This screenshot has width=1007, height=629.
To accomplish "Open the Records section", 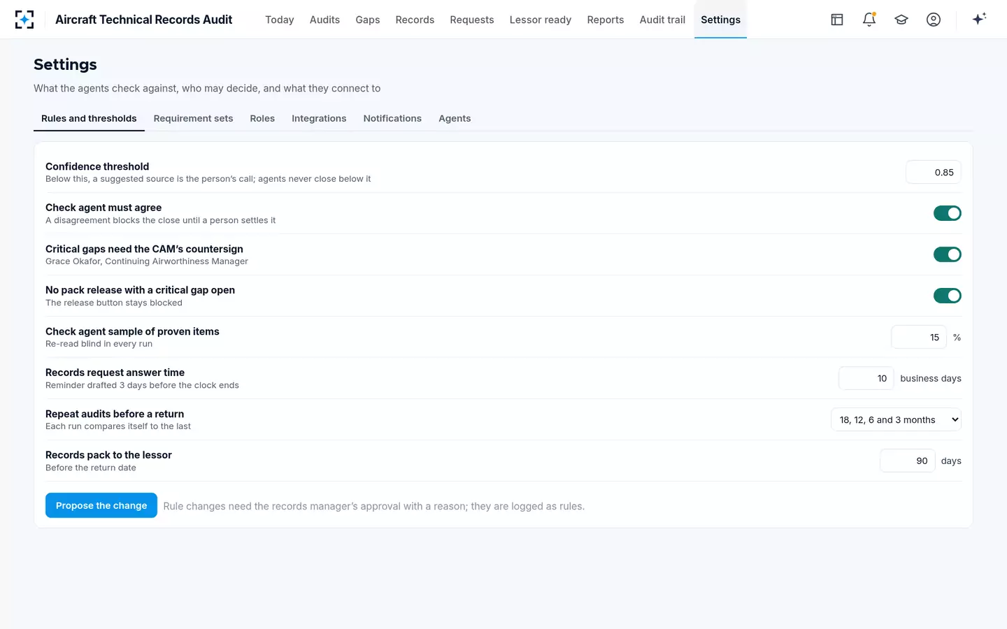I will tap(415, 20).
